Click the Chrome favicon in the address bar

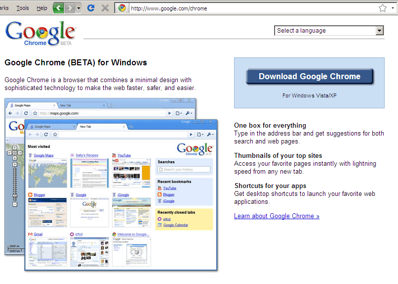122,8
